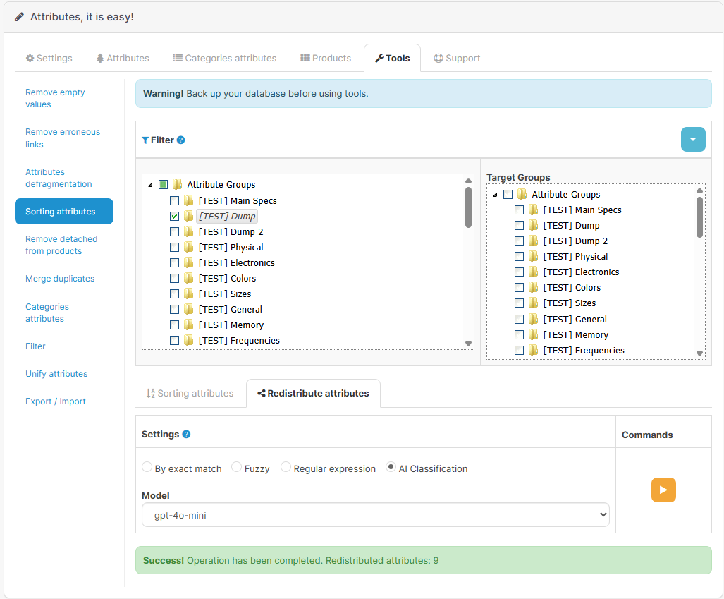
Task: Click the Merge duplicates sidebar link
Action: [x=60, y=279]
